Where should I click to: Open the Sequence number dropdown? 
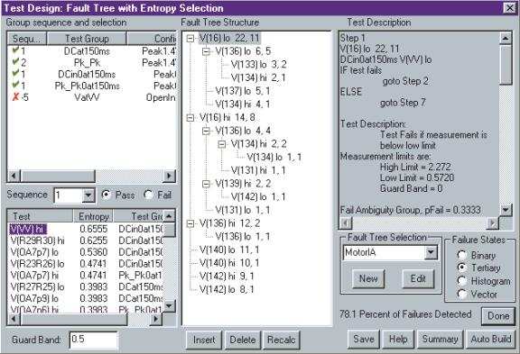88,195
